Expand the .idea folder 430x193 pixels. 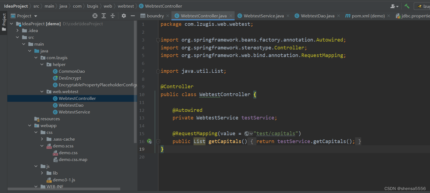pyautogui.click(x=17, y=30)
